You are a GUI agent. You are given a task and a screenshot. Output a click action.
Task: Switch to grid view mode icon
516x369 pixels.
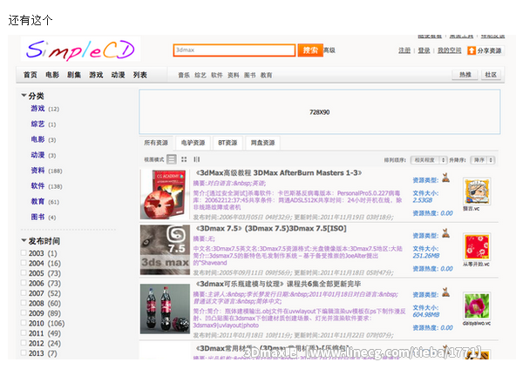click(184, 159)
